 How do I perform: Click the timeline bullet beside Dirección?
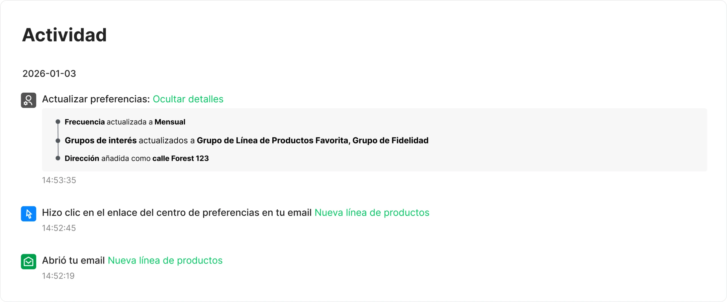click(x=58, y=158)
